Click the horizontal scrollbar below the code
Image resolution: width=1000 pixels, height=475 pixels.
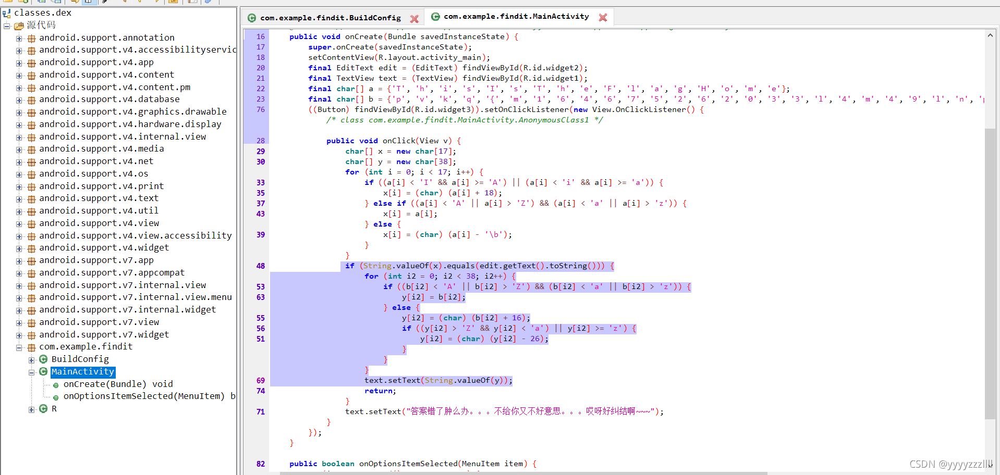(x=523, y=473)
